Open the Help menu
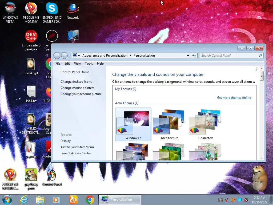 tap(100, 64)
